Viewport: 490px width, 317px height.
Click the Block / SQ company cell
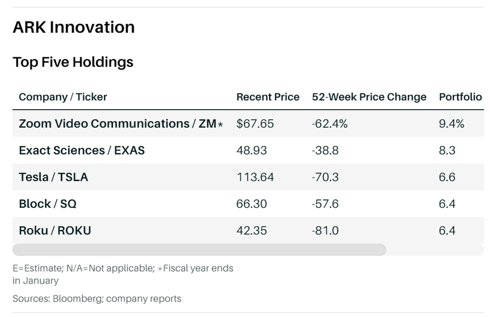click(48, 204)
